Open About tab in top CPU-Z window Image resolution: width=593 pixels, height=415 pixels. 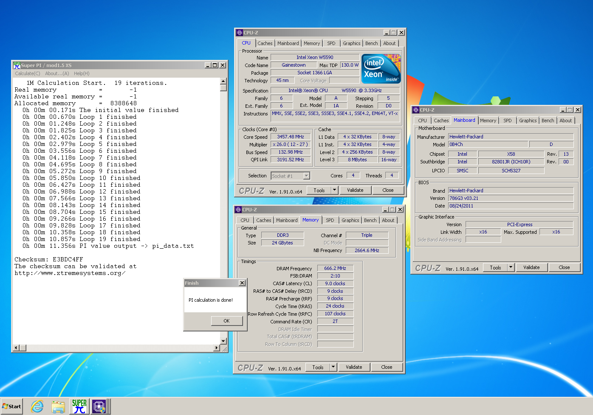click(390, 43)
